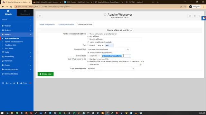
Task: Open WhatsApp from taskbar
Action: tap(17, 113)
